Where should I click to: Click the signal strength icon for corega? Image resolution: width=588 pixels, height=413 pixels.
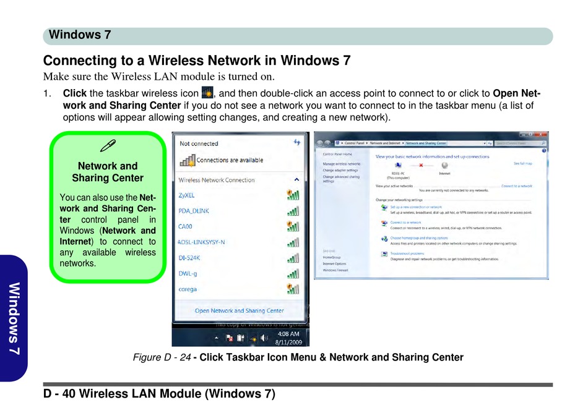pyautogui.click(x=293, y=289)
